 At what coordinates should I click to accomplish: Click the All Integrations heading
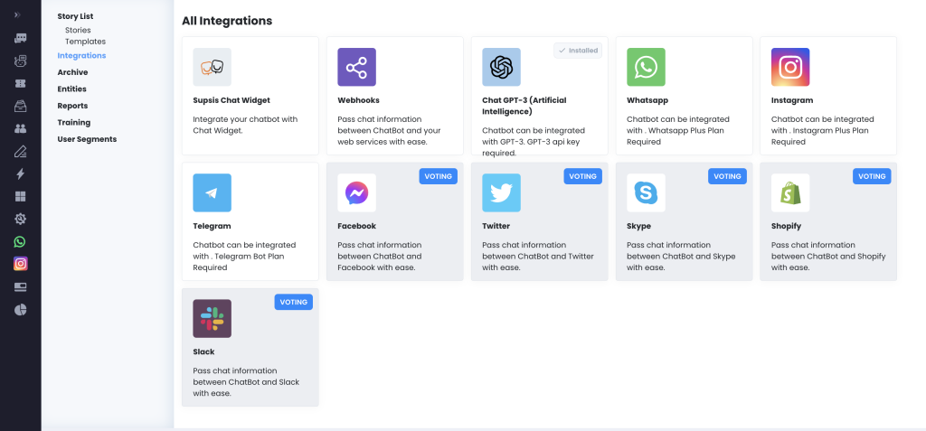click(227, 21)
